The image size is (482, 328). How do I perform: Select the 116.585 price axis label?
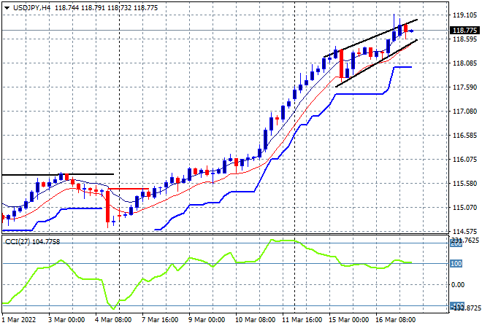465,136
